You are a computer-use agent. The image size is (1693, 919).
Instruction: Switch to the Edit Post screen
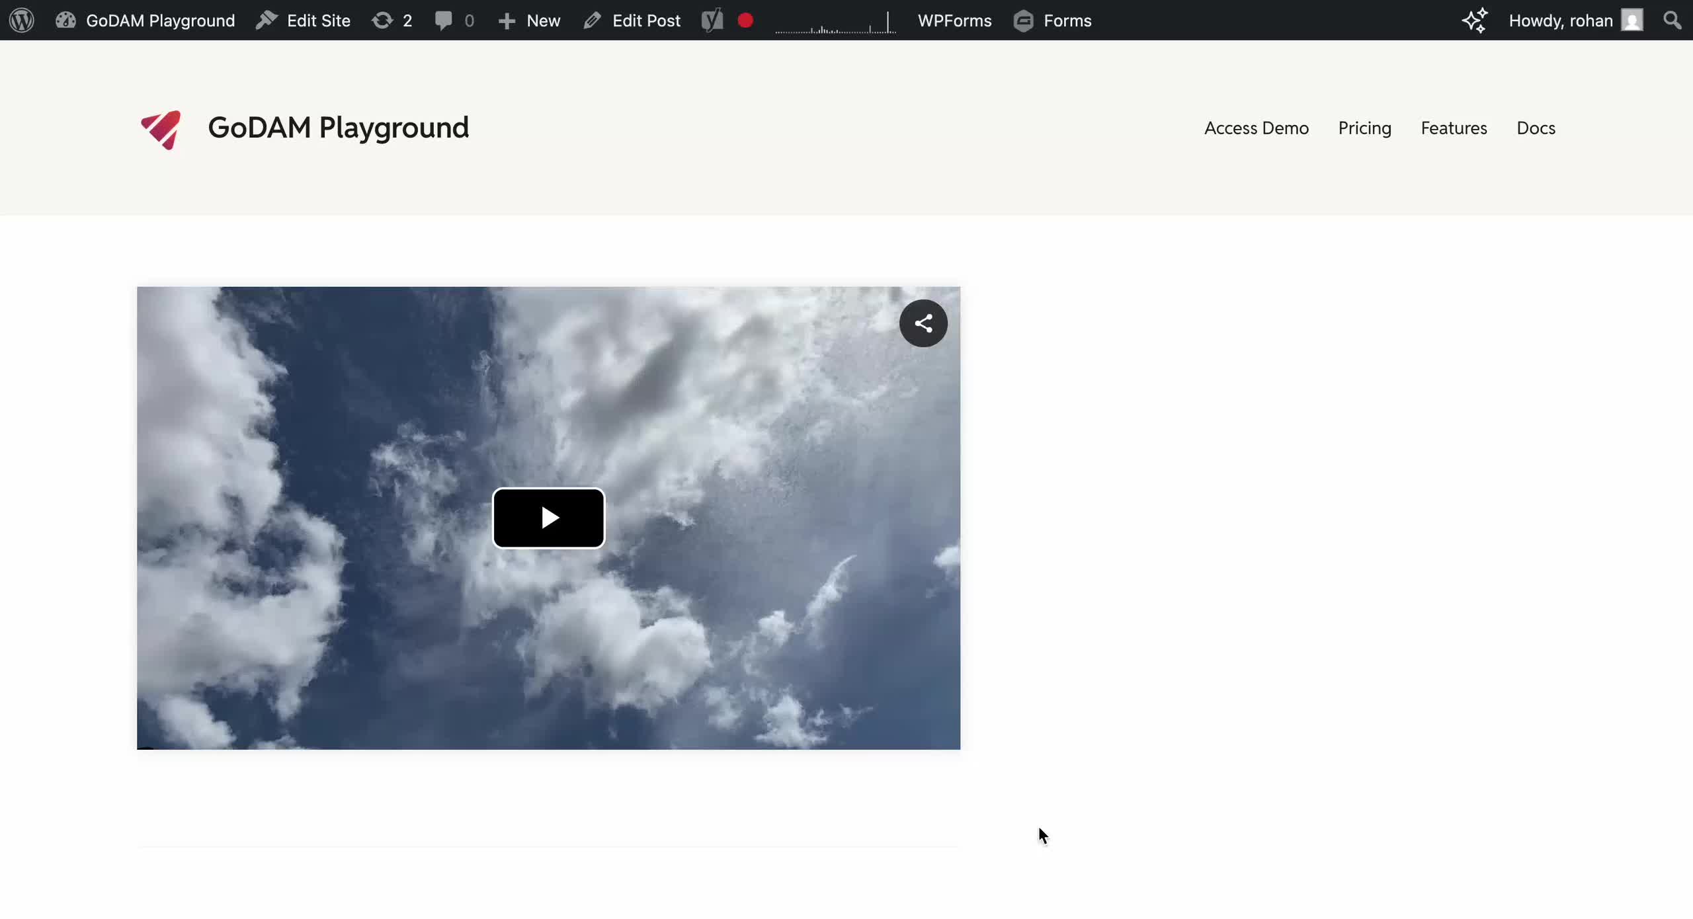632,20
